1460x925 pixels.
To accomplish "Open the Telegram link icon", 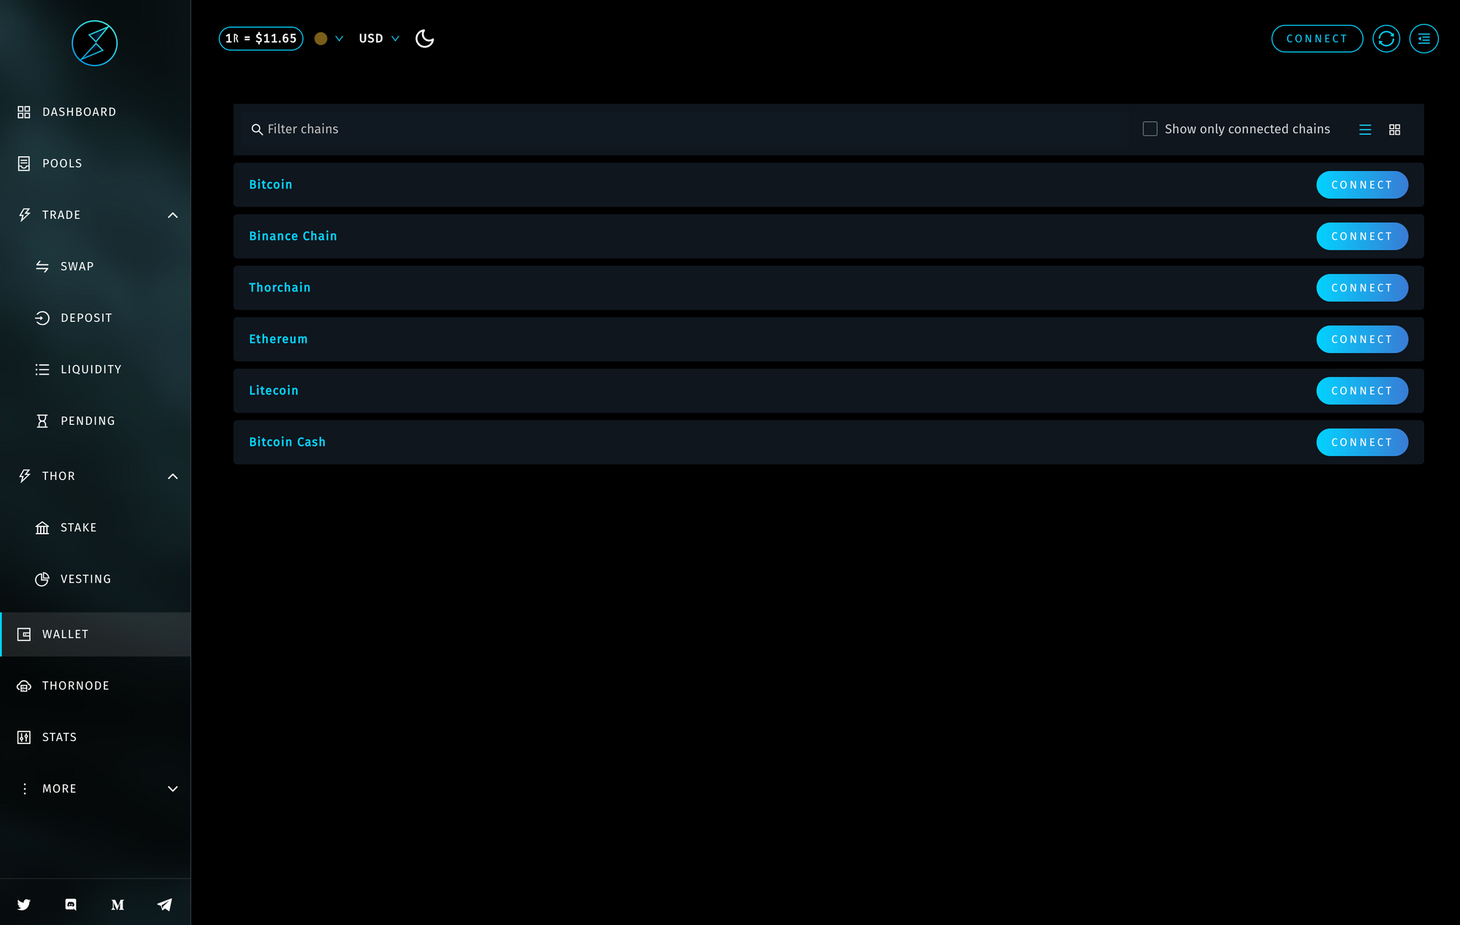I will [164, 905].
